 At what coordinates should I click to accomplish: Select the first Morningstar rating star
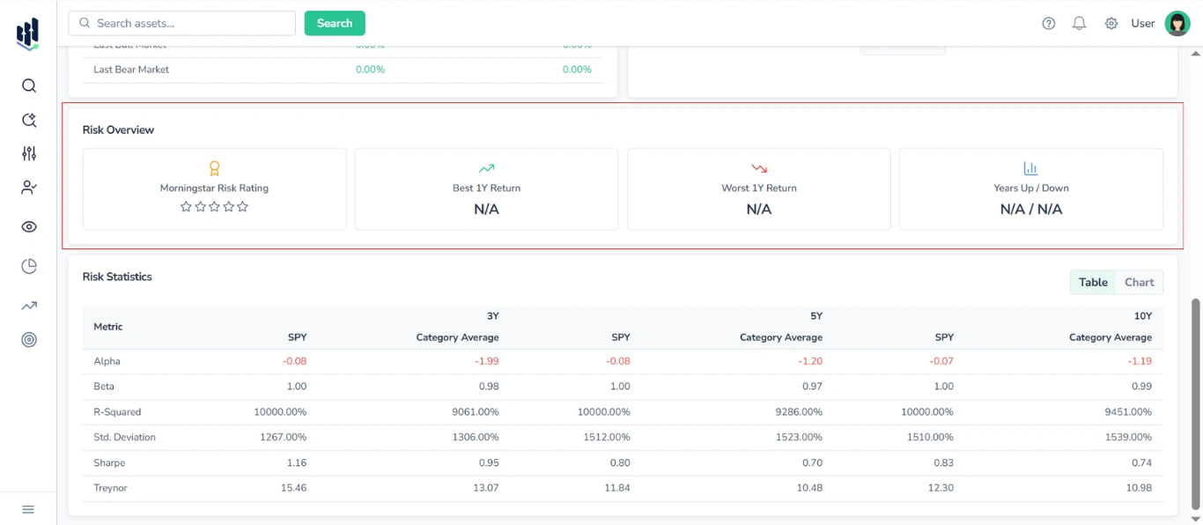(x=186, y=206)
